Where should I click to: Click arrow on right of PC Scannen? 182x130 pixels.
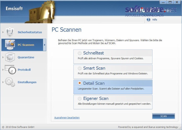pos(45,45)
